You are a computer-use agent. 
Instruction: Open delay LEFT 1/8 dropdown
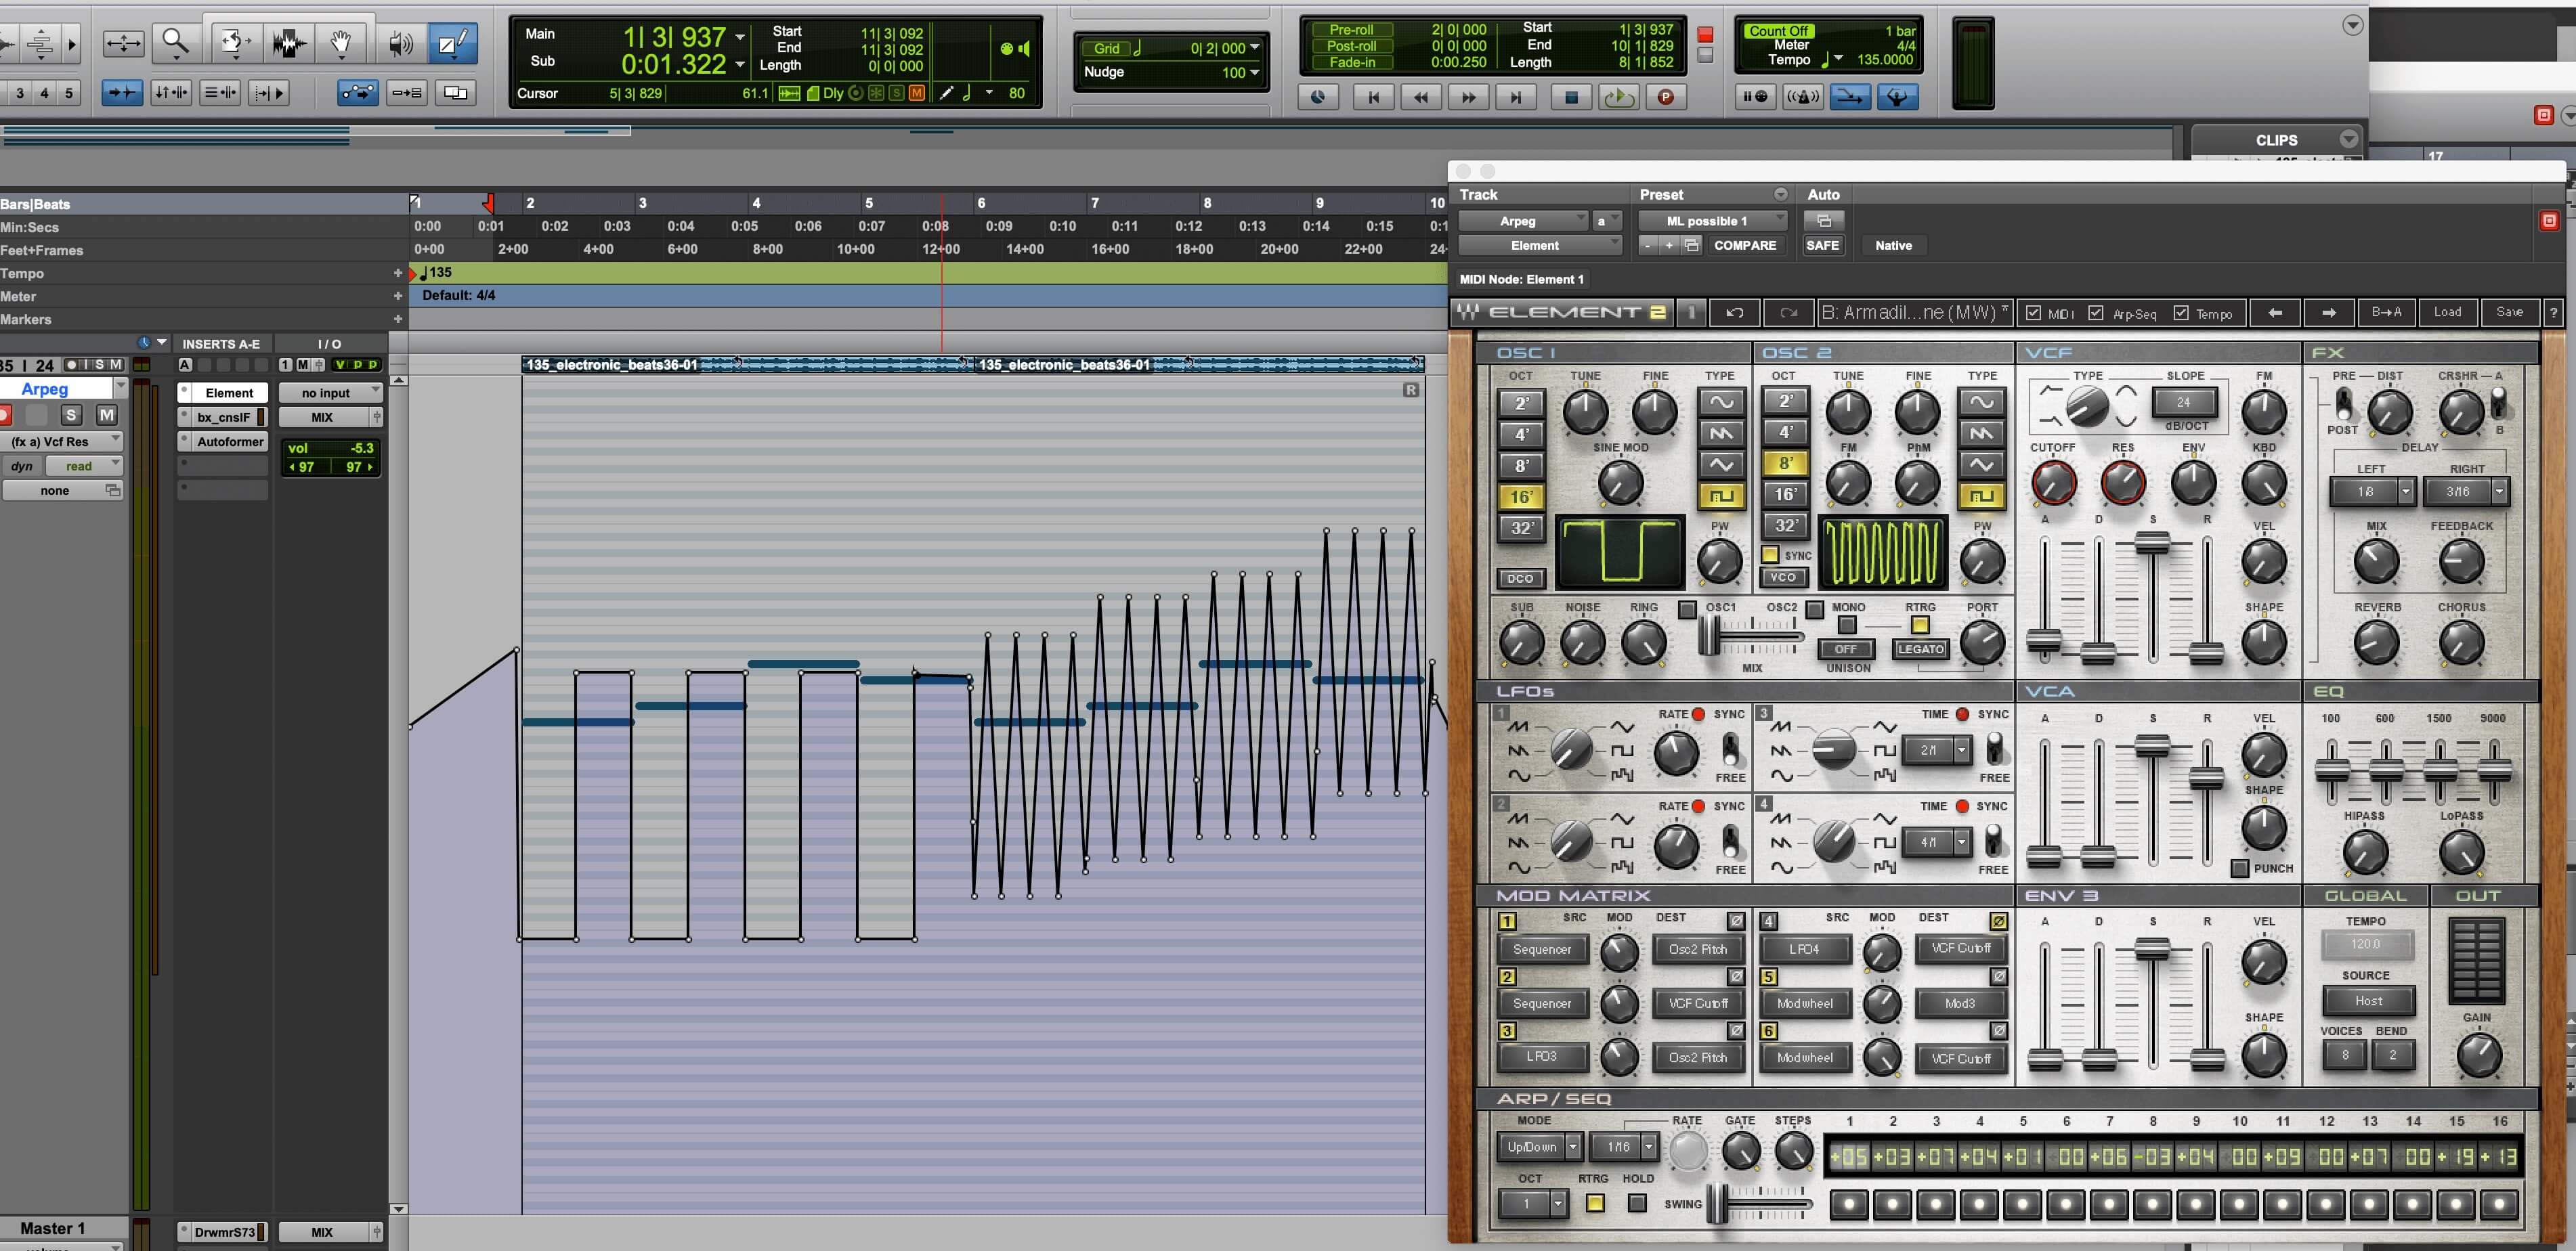[2373, 491]
